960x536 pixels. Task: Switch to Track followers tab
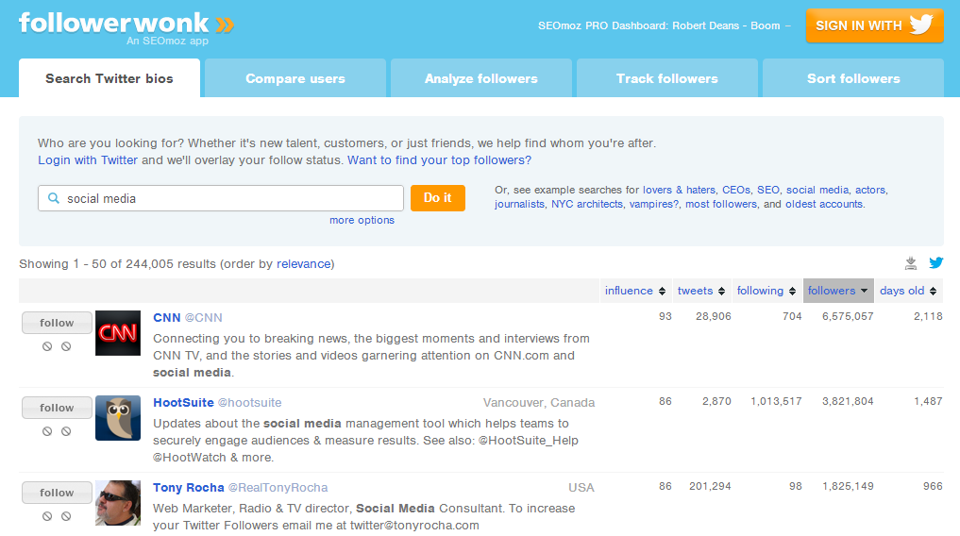(x=667, y=78)
